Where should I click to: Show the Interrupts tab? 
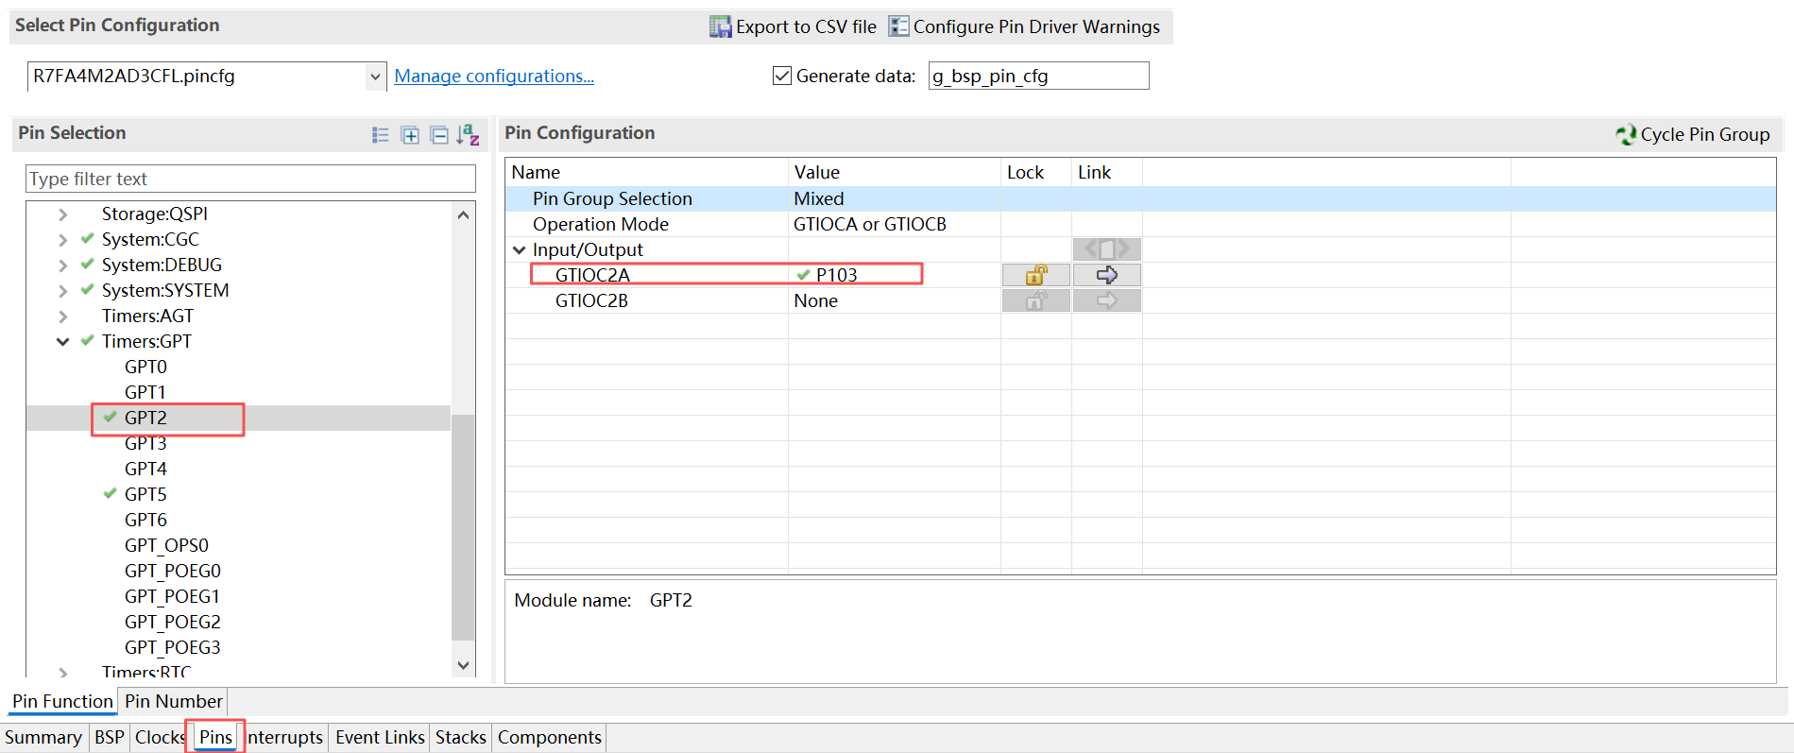[x=285, y=737]
